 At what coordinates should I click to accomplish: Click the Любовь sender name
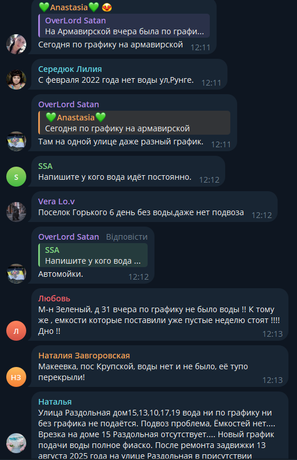click(x=54, y=298)
